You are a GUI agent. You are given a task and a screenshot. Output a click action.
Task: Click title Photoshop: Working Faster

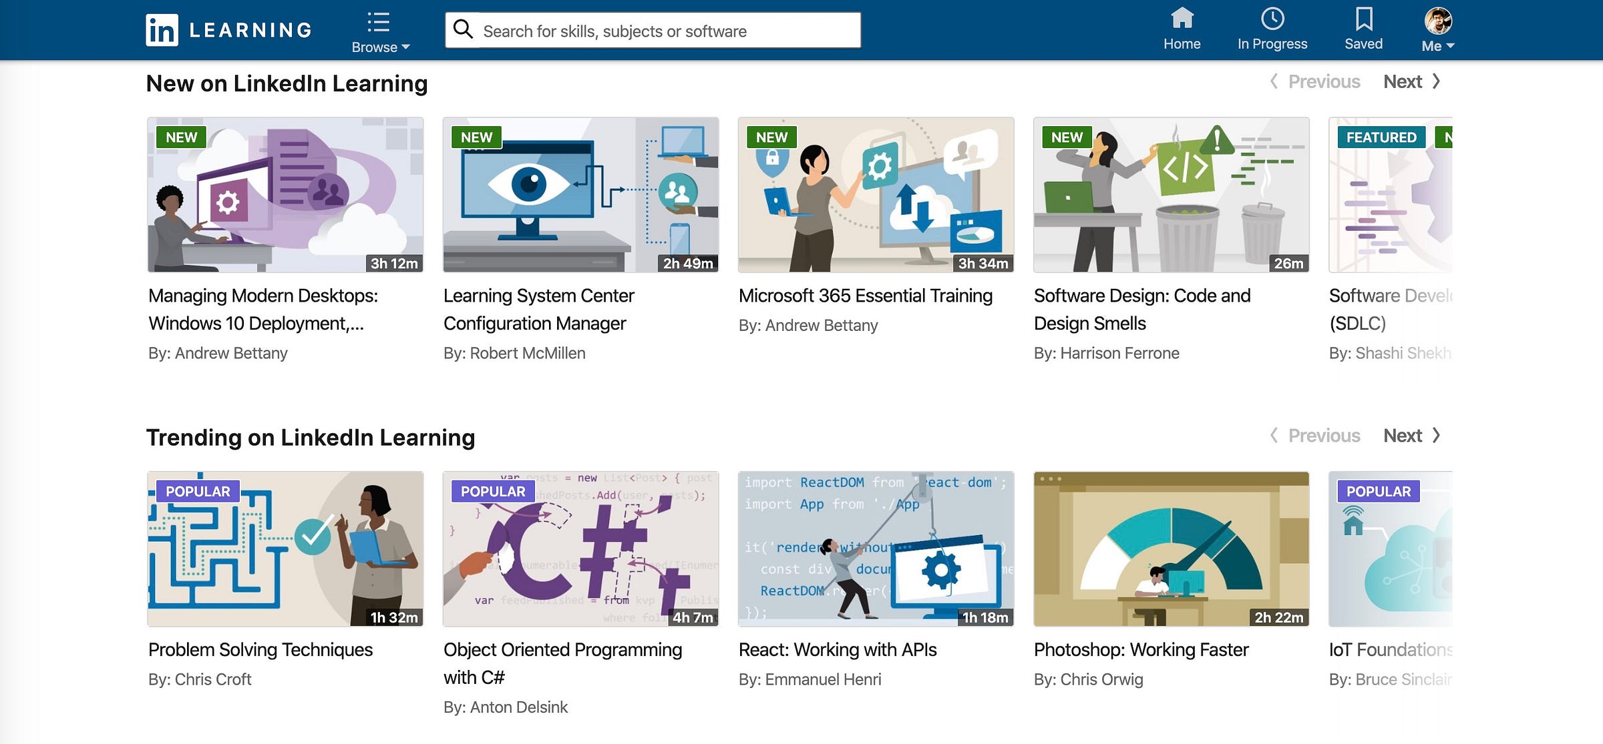pos(1141,650)
